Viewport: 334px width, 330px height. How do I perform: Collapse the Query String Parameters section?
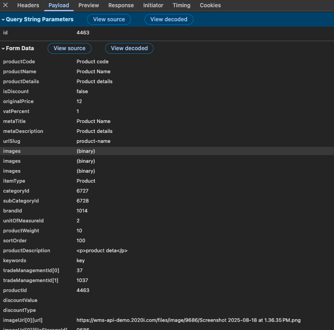3,20
